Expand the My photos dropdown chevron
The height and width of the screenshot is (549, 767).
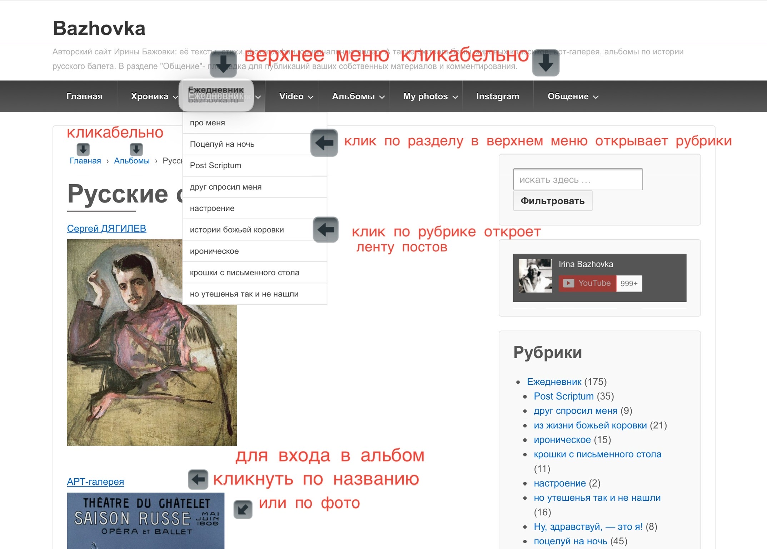tap(455, 97)
